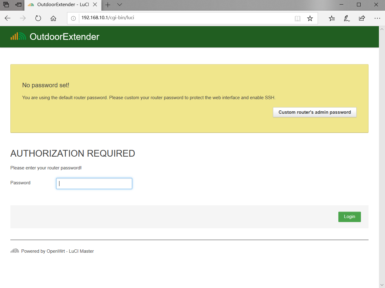Image resolution: width=385 pixels, height=288 pixels.
Task: Open the Favorites hub icon
Action: [332, 19]
